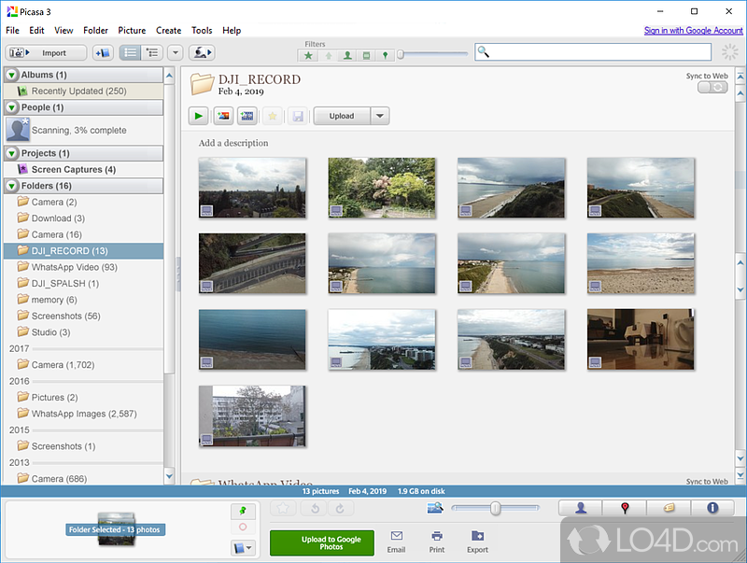Play the DJI_RECORD folder slideshow
Viewport: 747px width, 563px height.
199,116
